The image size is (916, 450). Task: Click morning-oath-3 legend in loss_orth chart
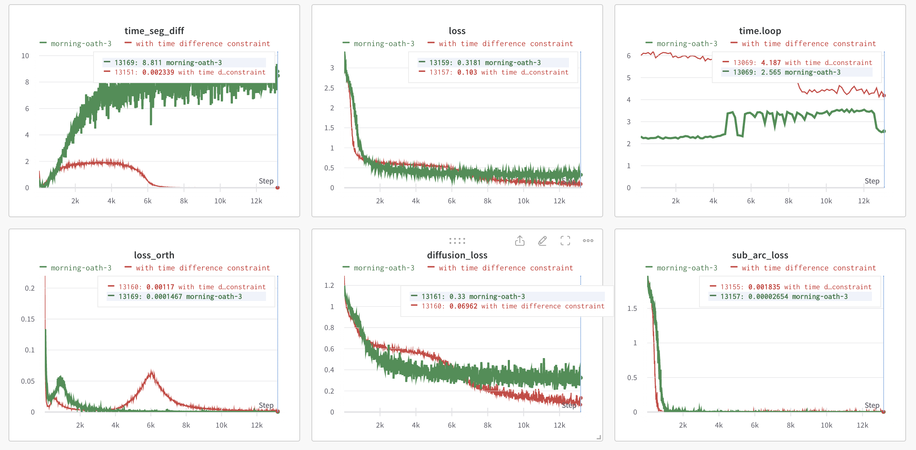[x=76, y=268]
